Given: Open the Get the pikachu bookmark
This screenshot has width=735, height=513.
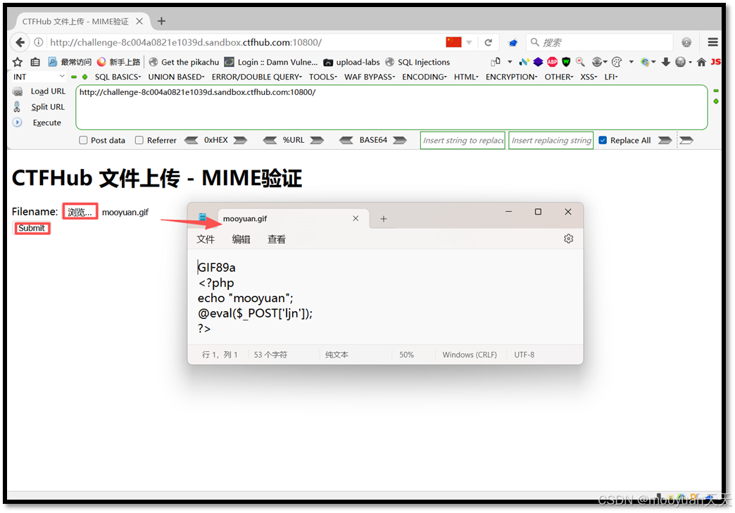Looking at the screenshot, I should click(x=184, y=62).
